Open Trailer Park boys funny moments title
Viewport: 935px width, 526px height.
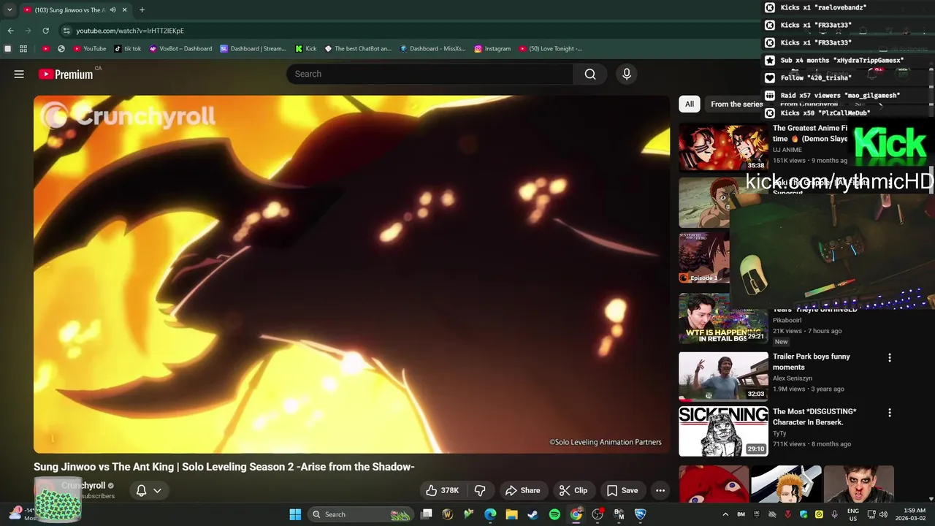[x=811, y=362]
